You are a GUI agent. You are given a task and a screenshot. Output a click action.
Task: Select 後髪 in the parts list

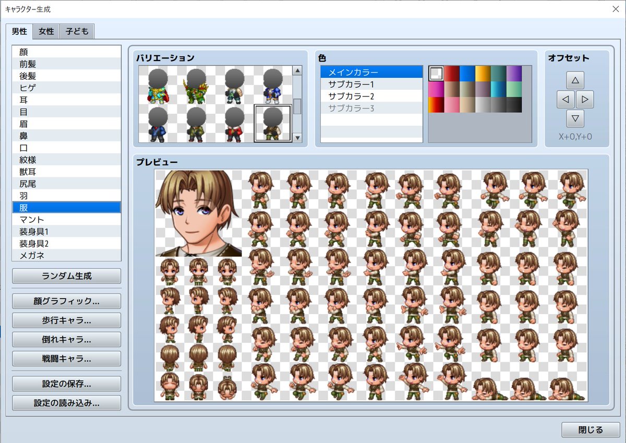click(x=66, y=76)
